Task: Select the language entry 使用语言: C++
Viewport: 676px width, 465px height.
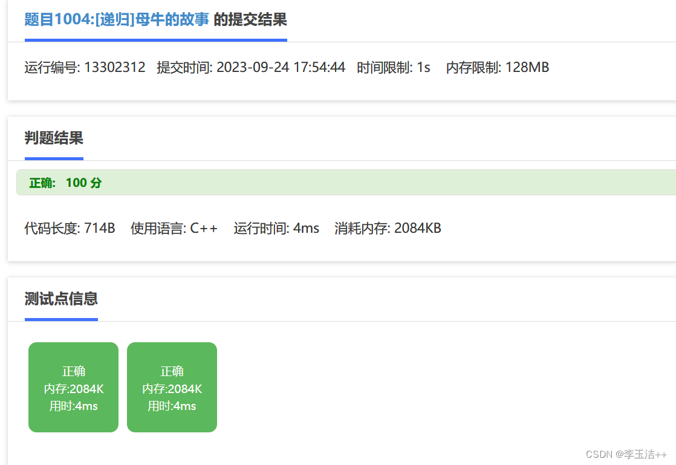Action: pos(174,228)
